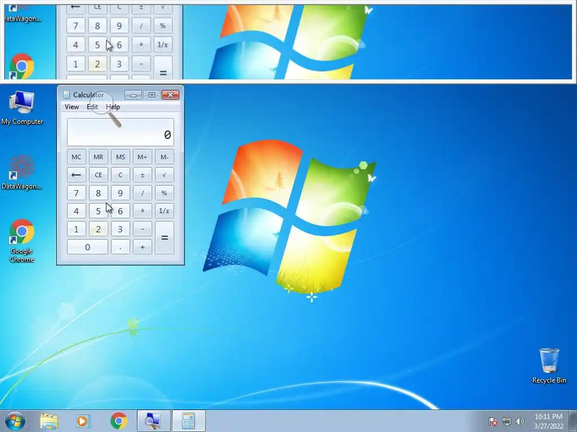
Task: Click the M- memory subtract button
Action: coord(165,157)
